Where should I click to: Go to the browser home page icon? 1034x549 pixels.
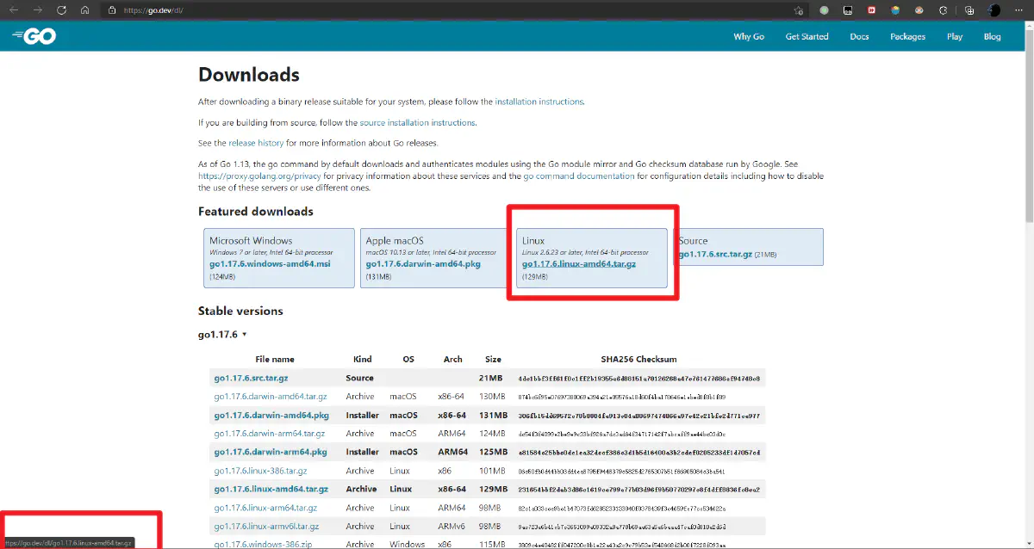click(x=84, y=10)
